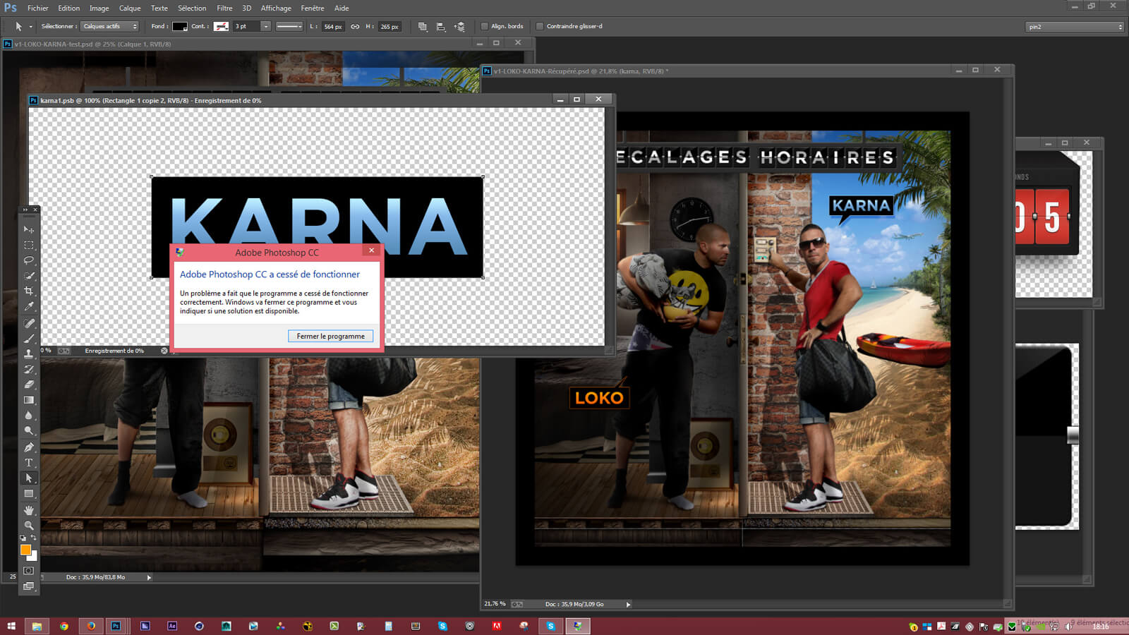Open the path alignment icon in options bar
Image resolution: width=1129 pixels, height=635 pixels.
point(440,26)
